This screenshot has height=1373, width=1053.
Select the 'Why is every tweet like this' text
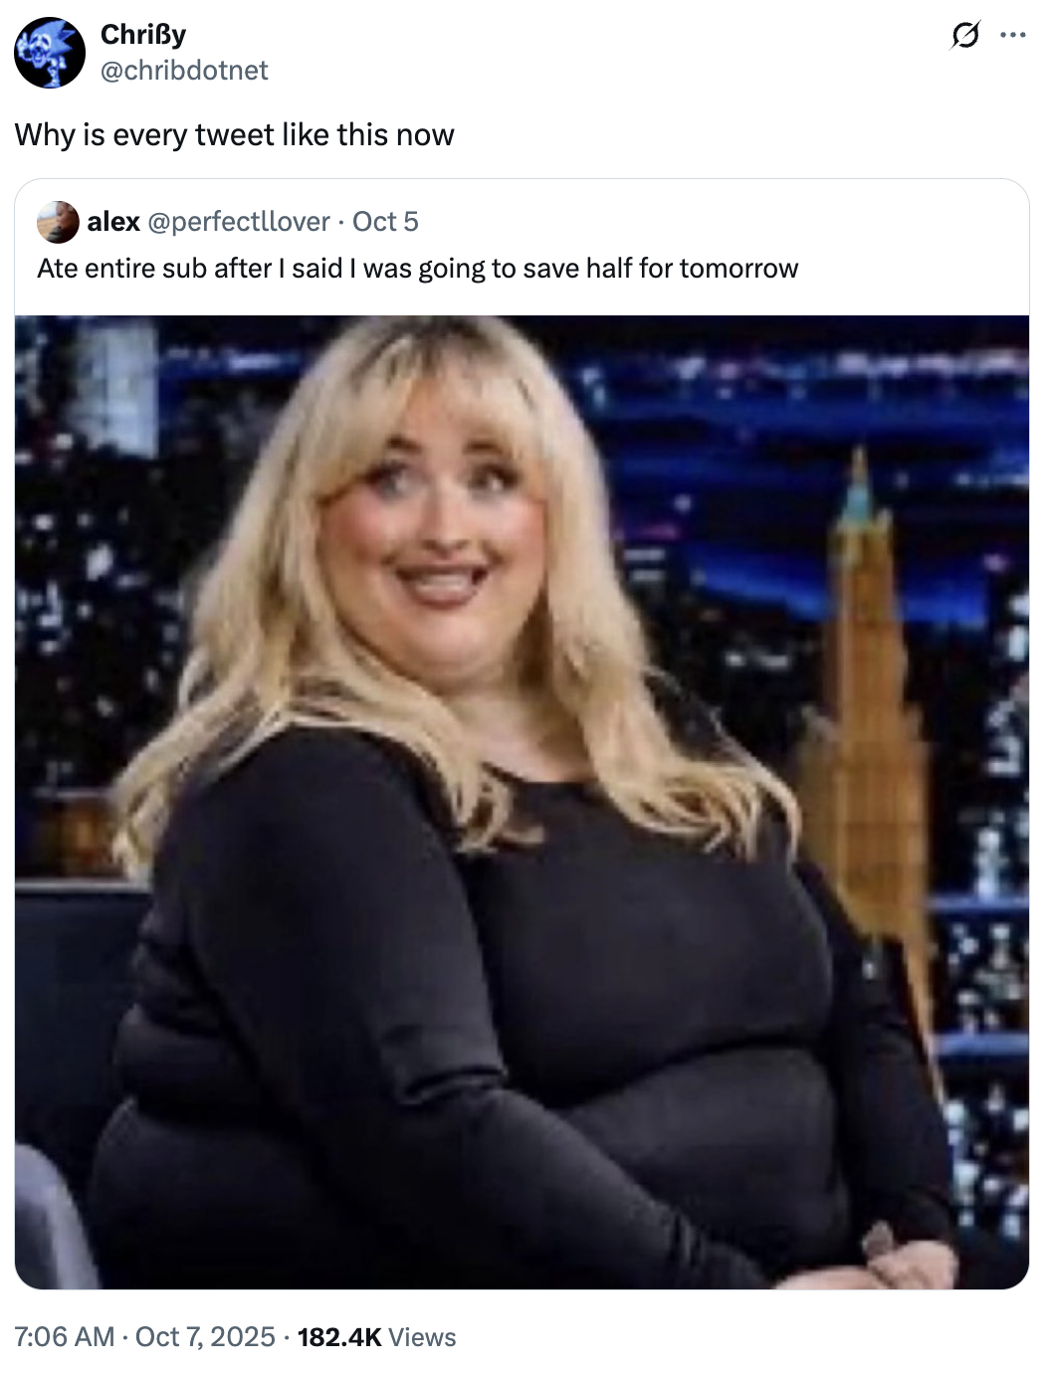[x=234, y=134]
